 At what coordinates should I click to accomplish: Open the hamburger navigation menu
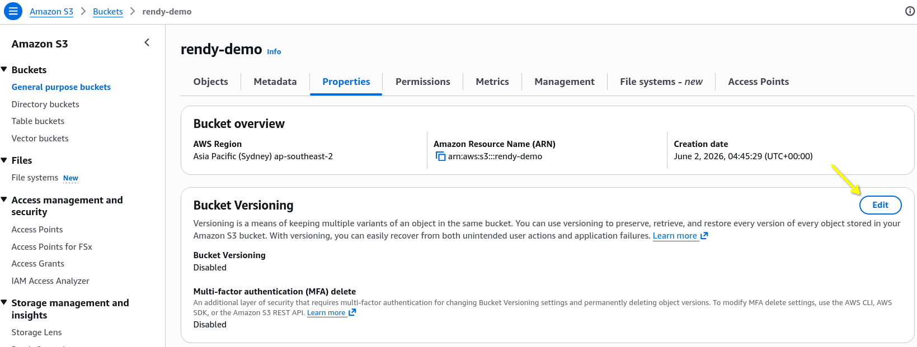click(x=13, y=11)
